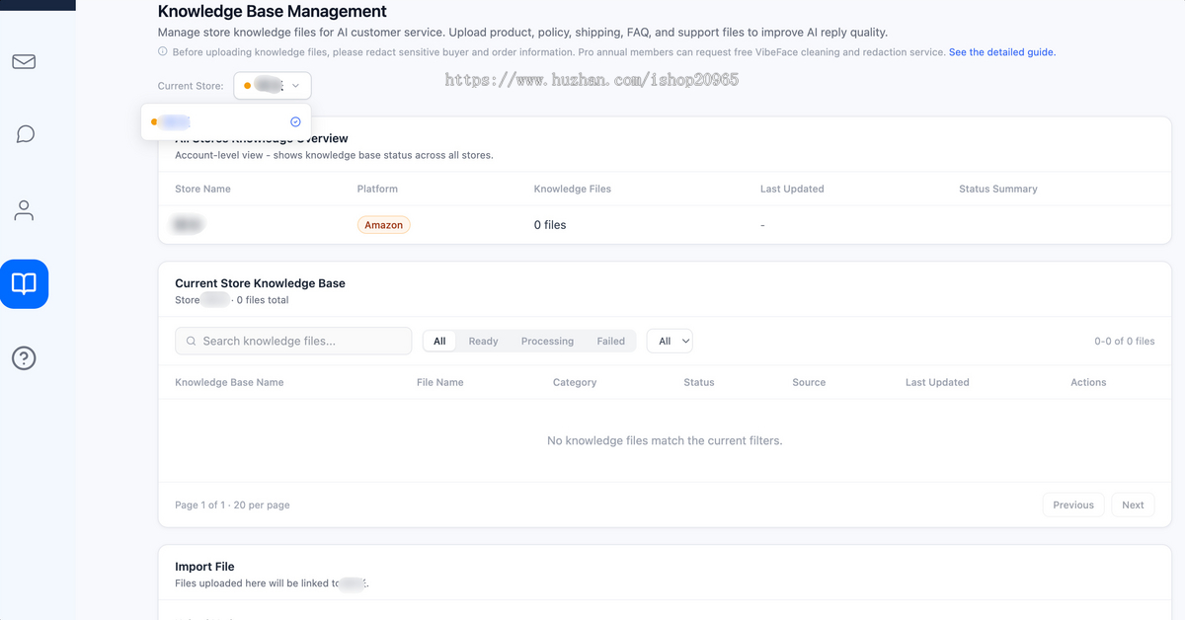Click the Category column header

pos(575,382)
